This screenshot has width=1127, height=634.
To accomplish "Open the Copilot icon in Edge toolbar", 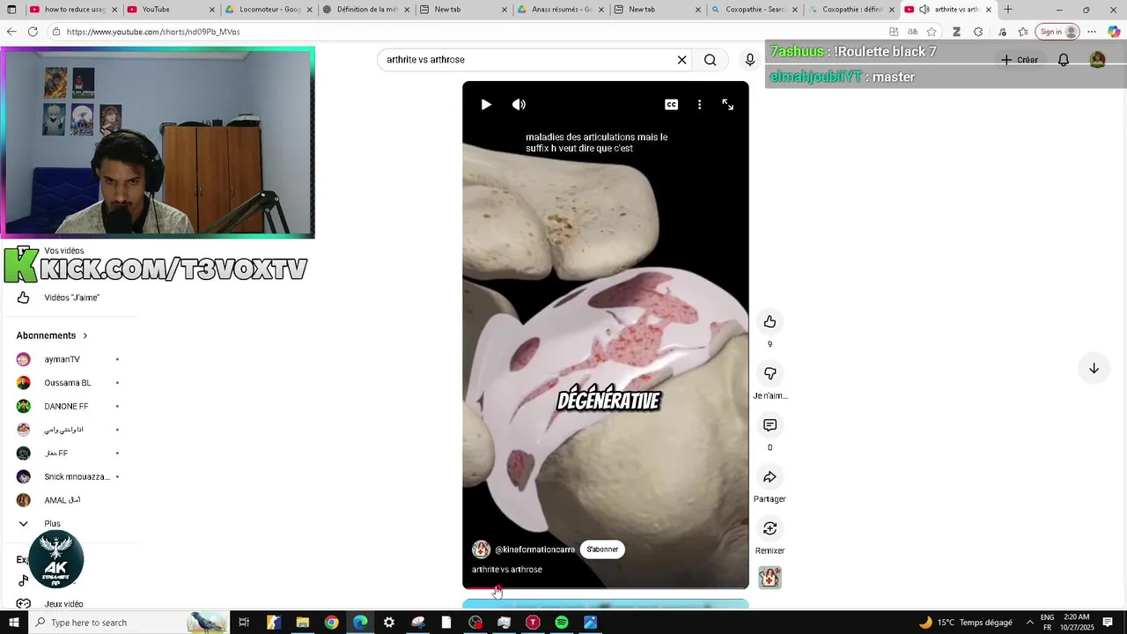I will tap(1114, 32).
